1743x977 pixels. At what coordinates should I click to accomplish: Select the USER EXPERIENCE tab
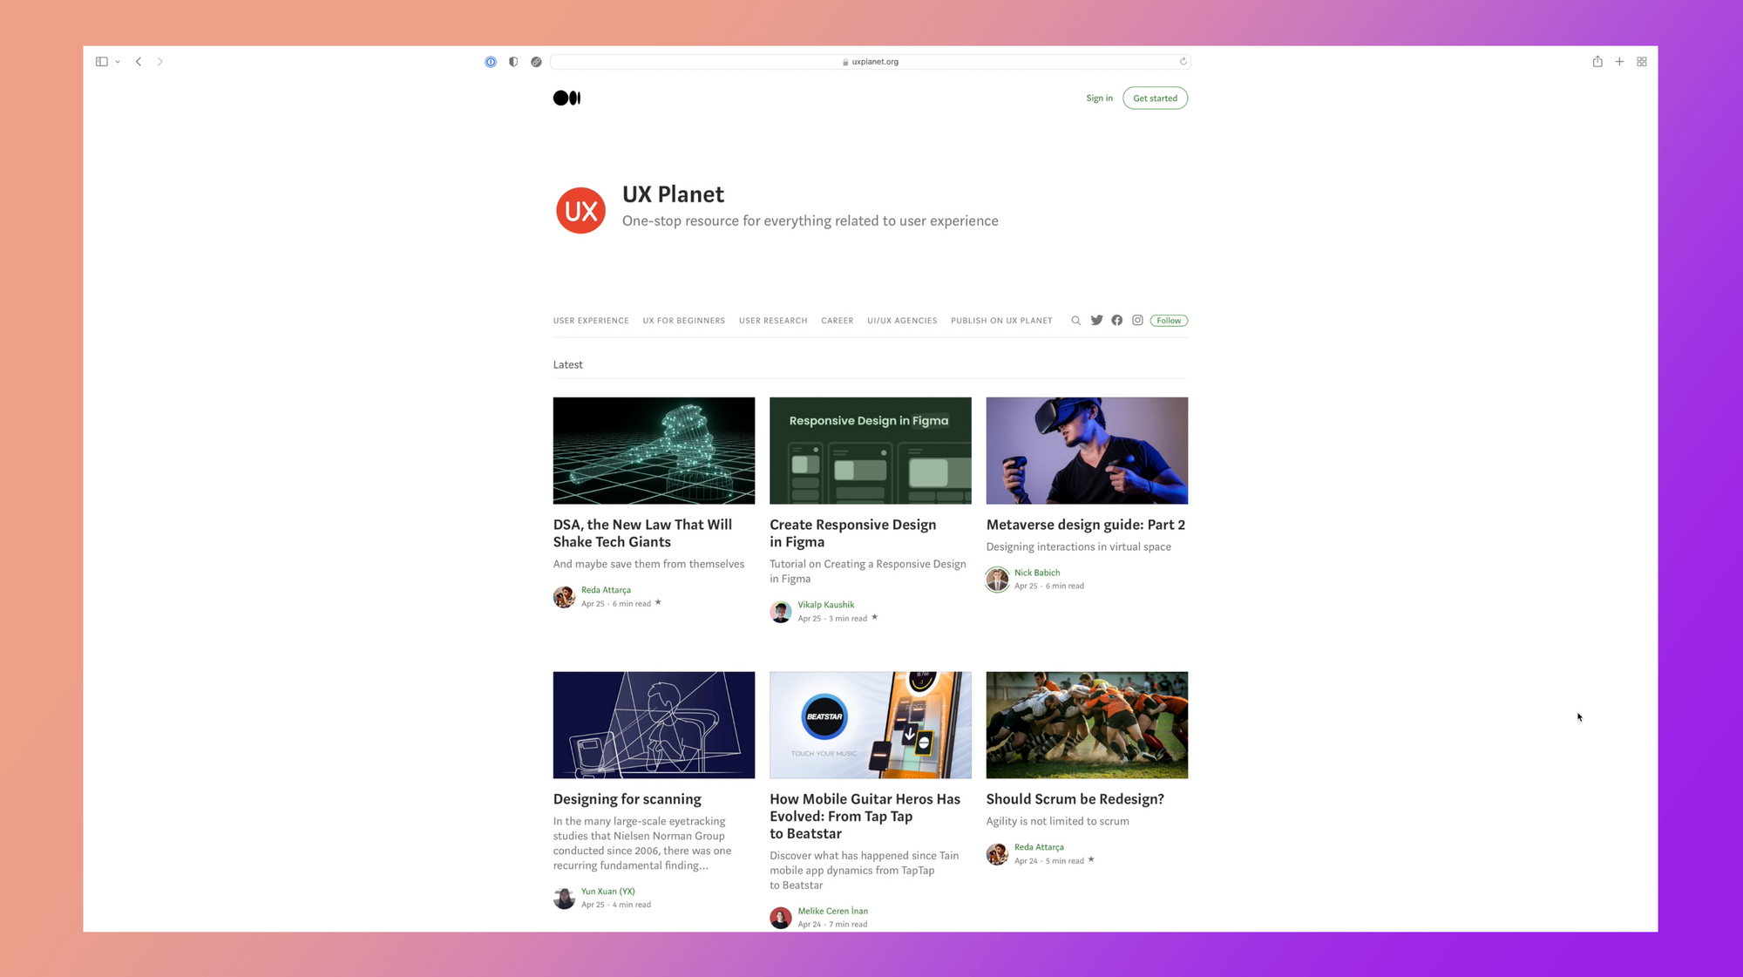(590, 320)
